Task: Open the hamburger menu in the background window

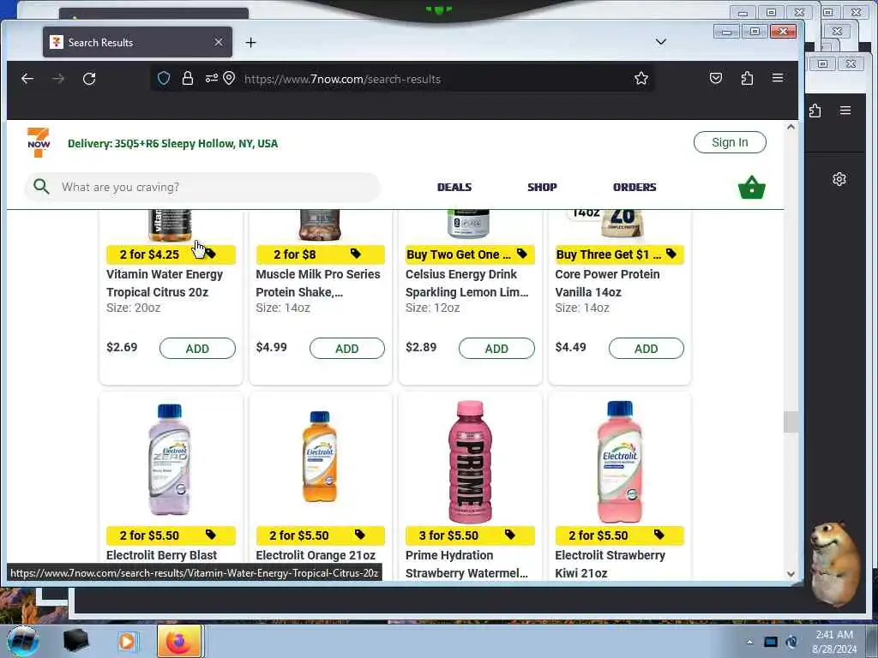Action: [x=845, y=111]
